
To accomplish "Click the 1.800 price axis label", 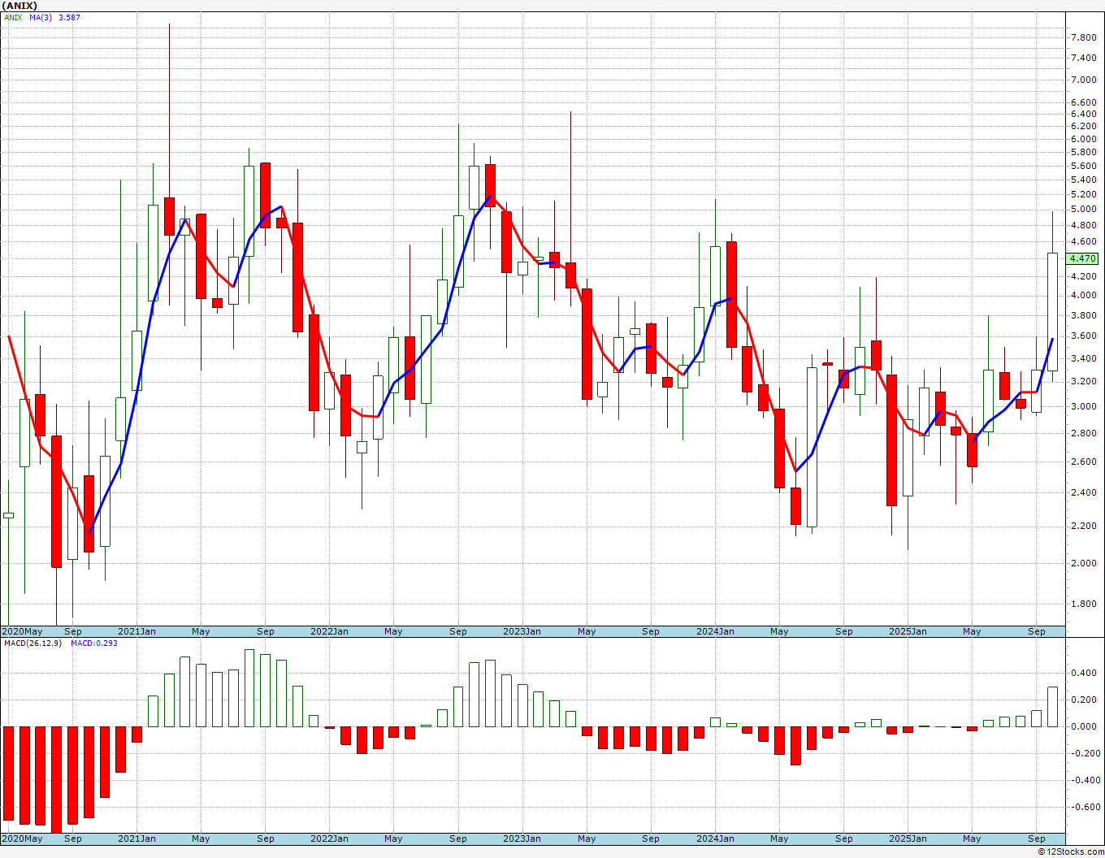I will (1083, 604).
